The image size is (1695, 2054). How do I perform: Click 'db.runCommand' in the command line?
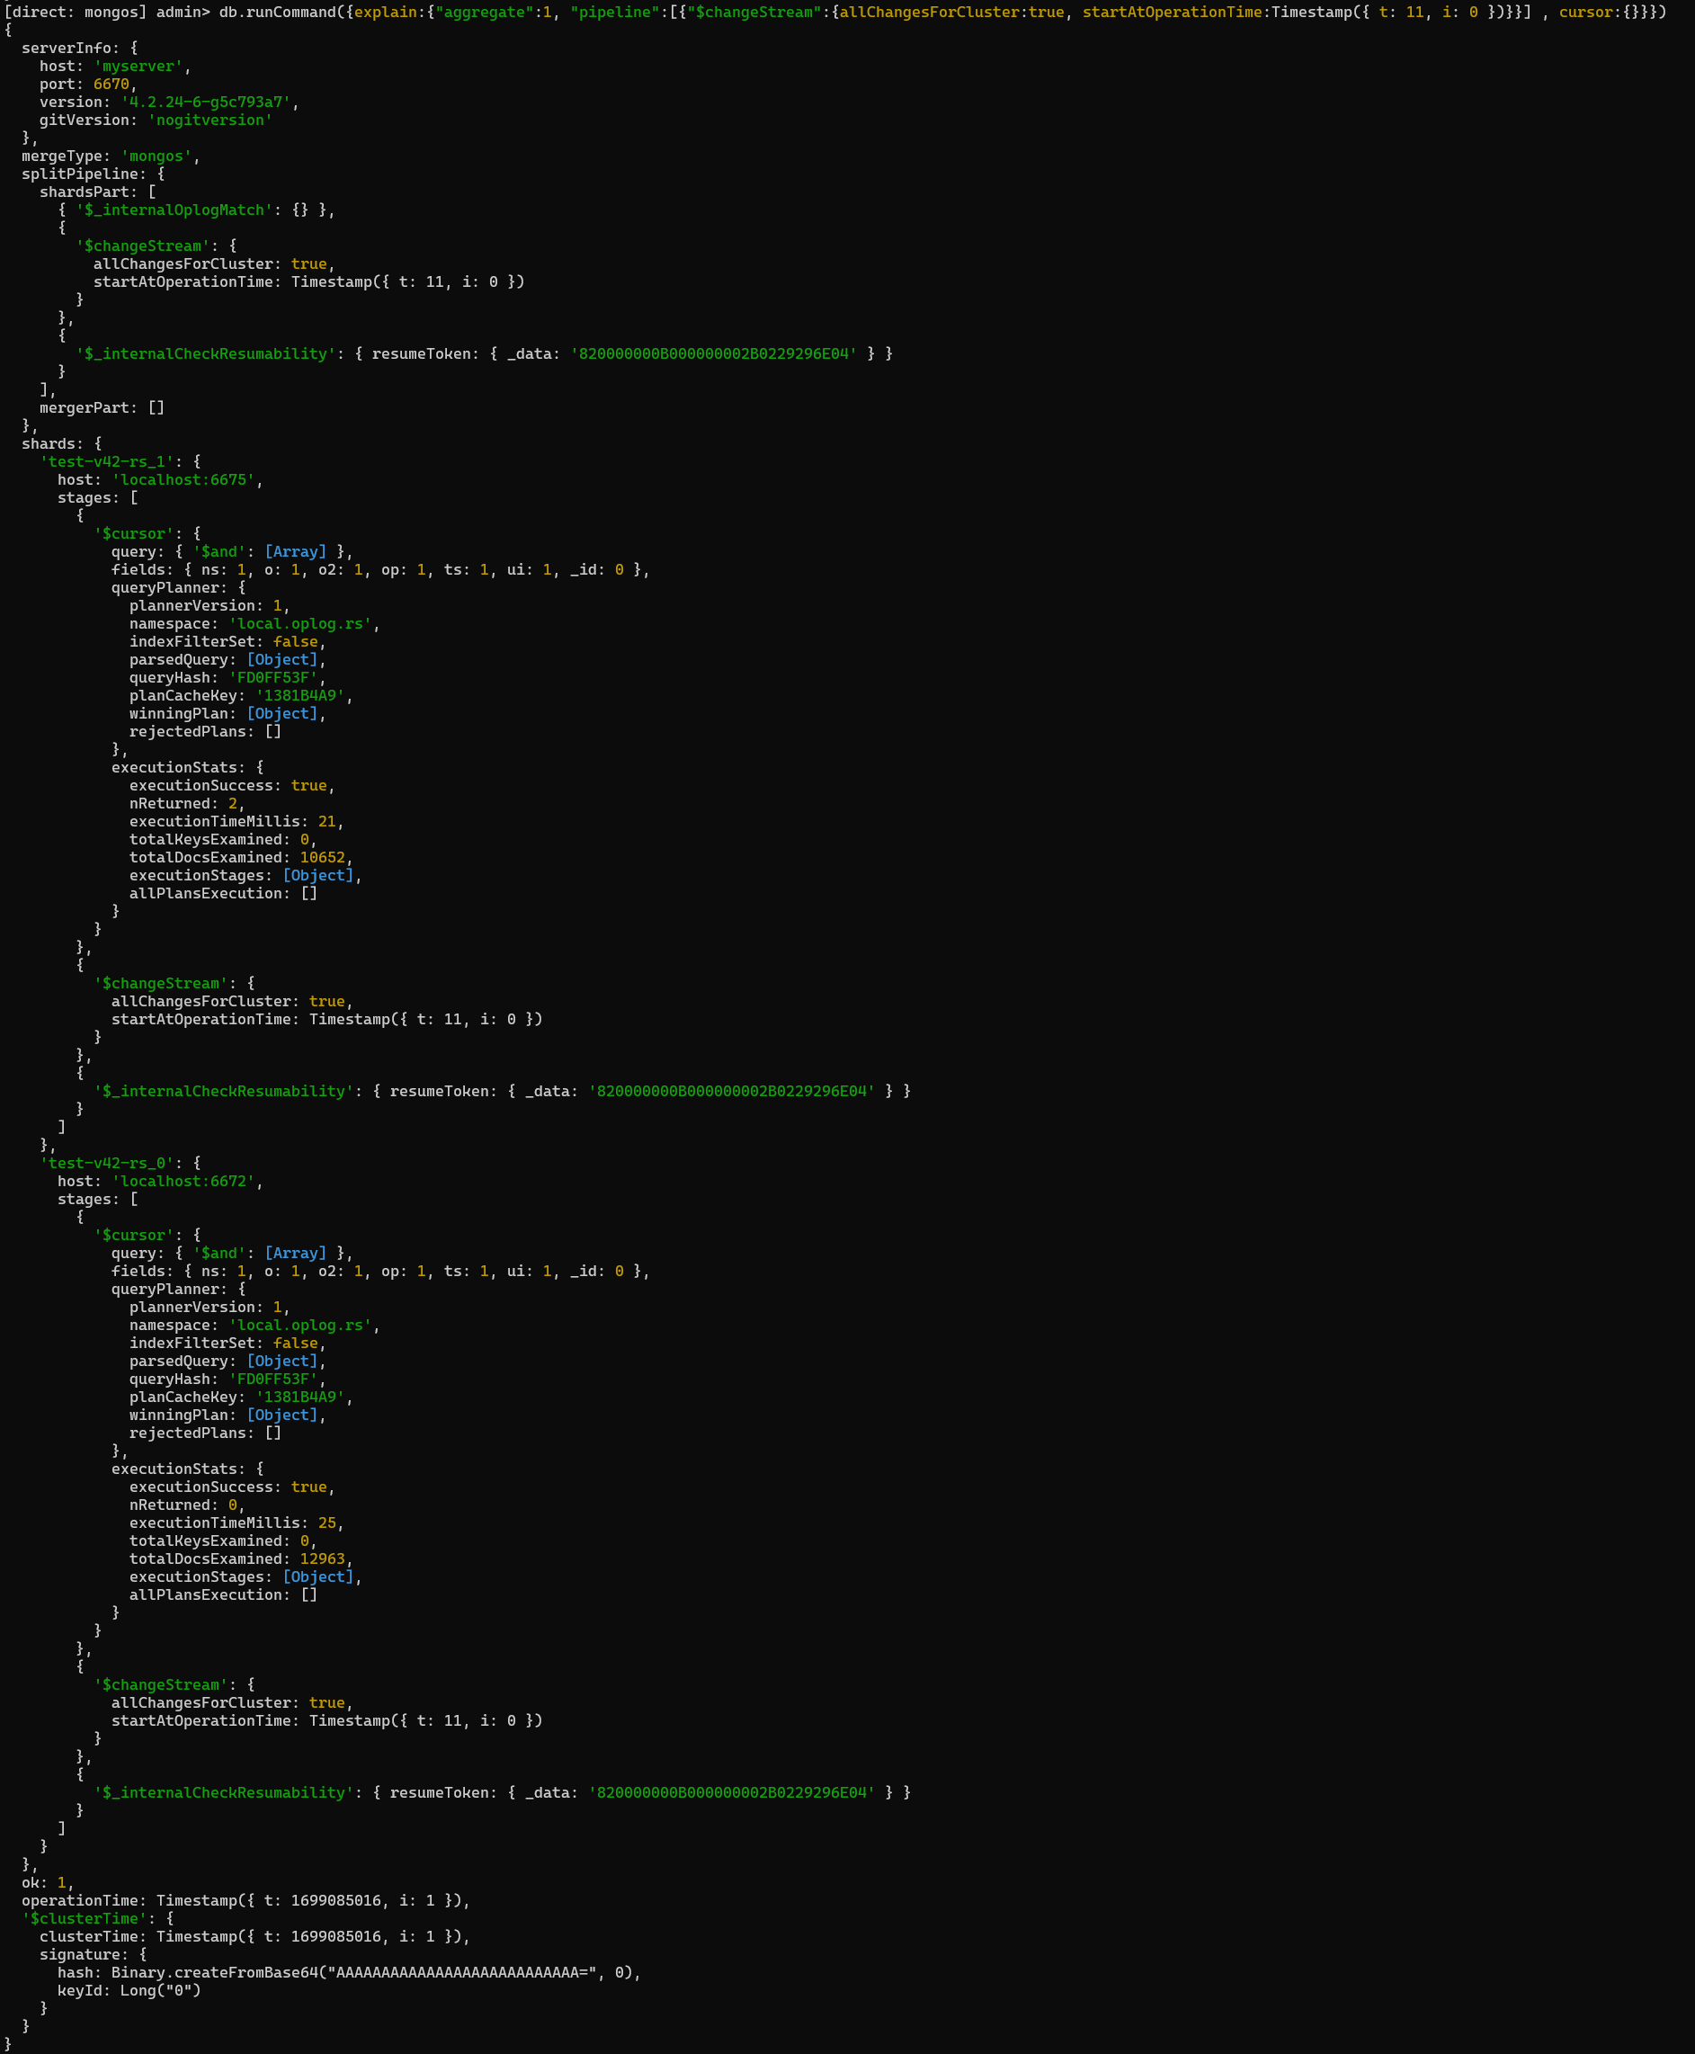277,12
